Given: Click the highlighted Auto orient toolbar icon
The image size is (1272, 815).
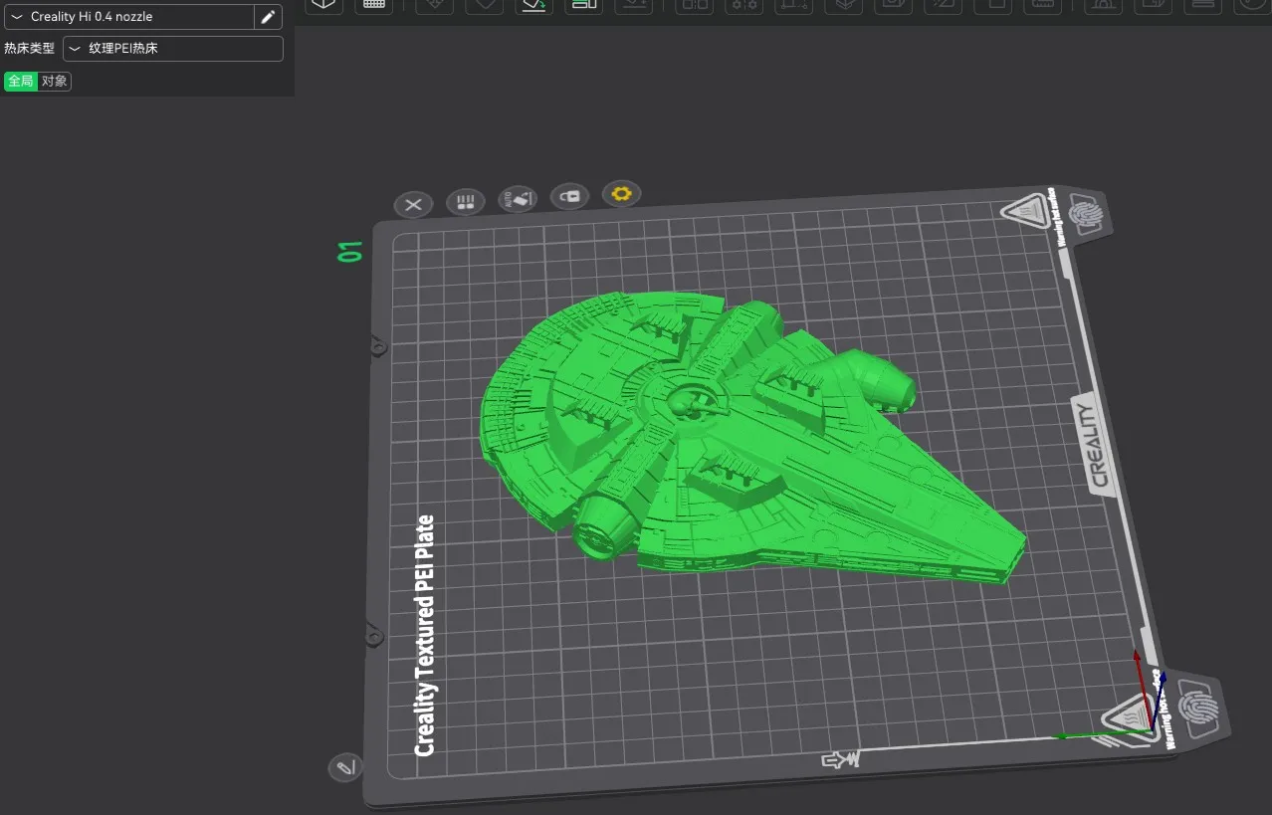Looking at the screenshot, I should click(534, 5).
